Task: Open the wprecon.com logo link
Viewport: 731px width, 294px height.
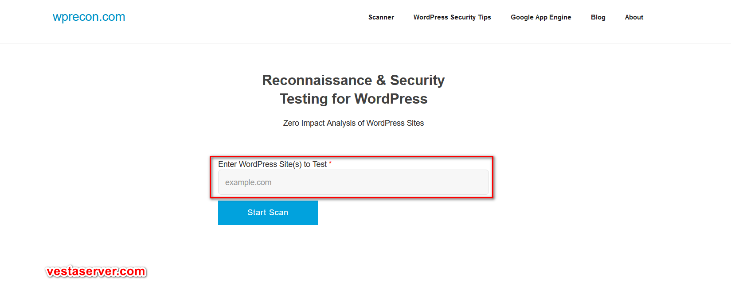Action: click(89, 17)
